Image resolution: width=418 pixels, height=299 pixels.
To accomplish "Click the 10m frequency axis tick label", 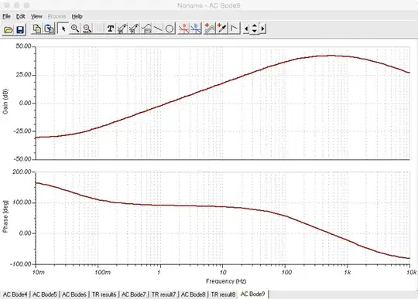I will pyautogui.click(x=39, y=273).
